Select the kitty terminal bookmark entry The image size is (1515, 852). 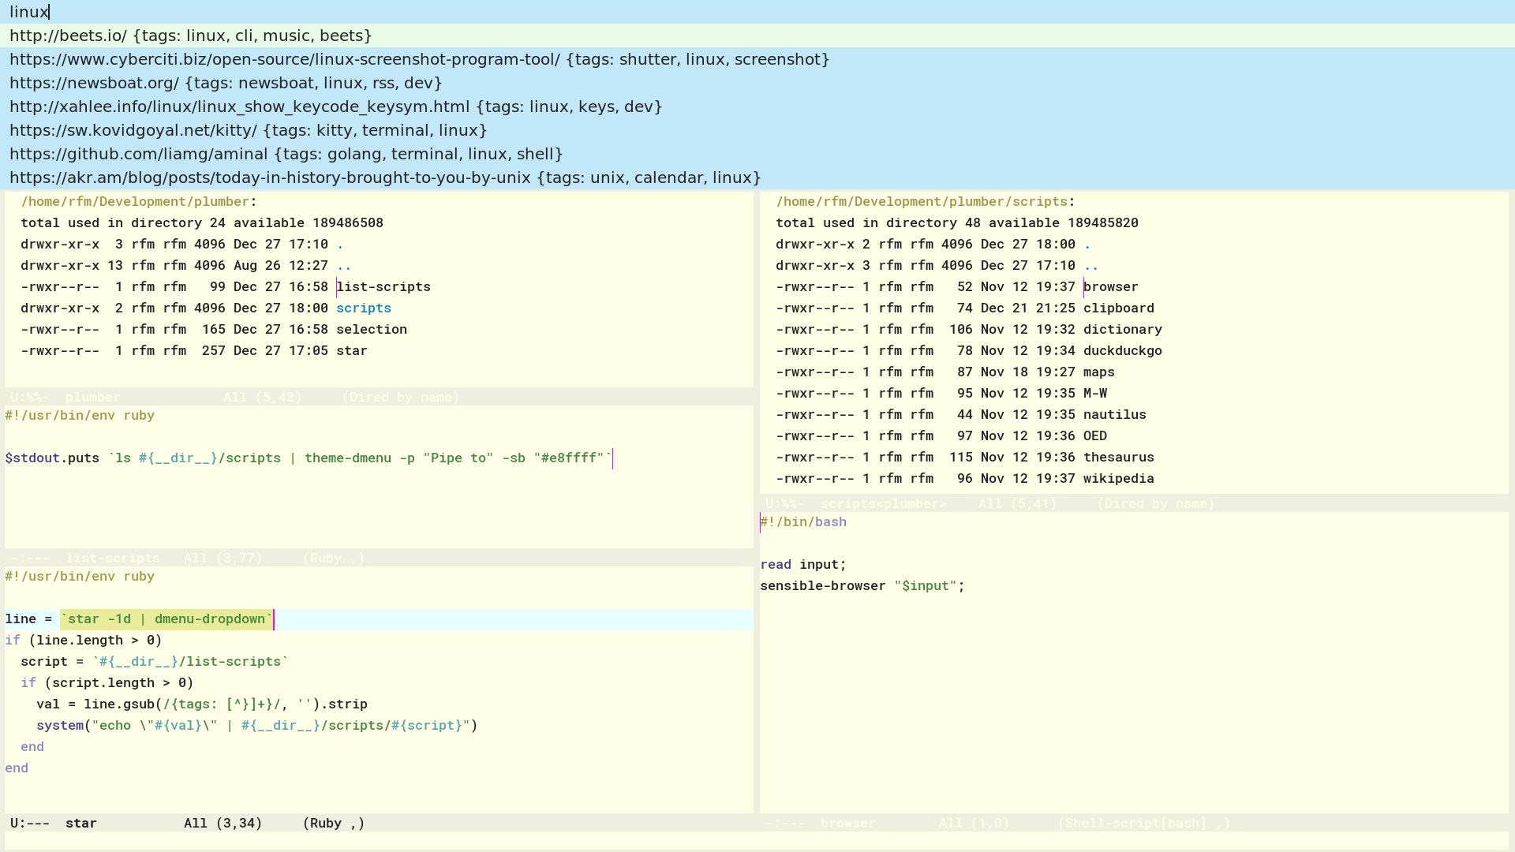248,130
